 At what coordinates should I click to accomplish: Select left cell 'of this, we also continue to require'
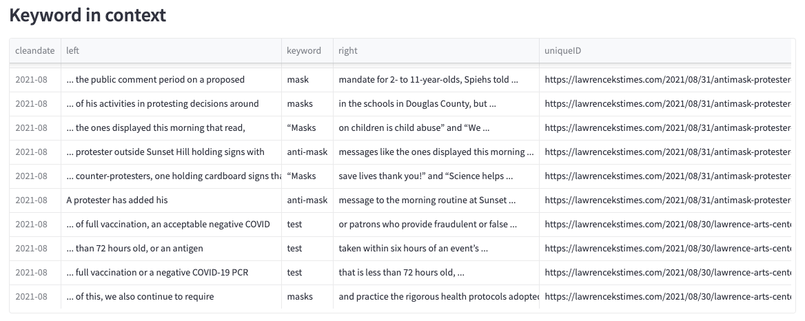[171, 296]
